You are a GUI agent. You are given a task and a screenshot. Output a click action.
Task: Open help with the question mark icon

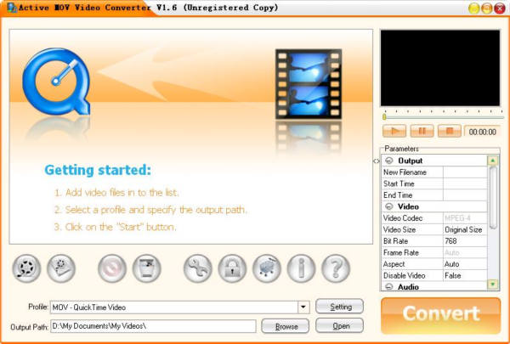pos(337,268)
